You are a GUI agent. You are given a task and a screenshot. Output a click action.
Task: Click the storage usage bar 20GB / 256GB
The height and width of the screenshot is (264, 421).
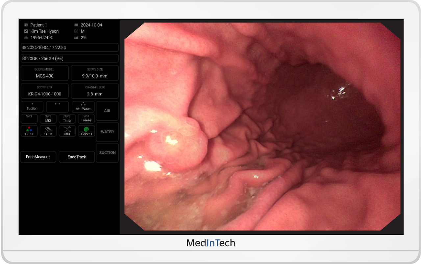(69, 58)
